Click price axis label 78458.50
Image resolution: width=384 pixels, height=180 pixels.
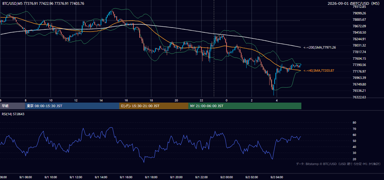[359, 32]
